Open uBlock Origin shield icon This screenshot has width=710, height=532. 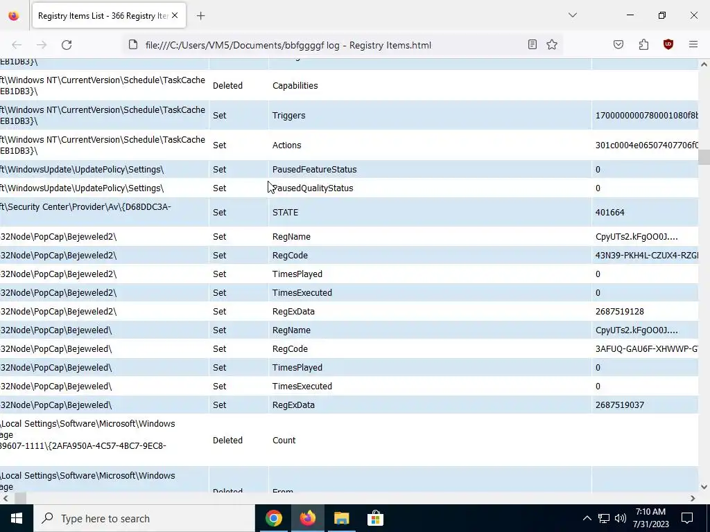click(668, 44)
